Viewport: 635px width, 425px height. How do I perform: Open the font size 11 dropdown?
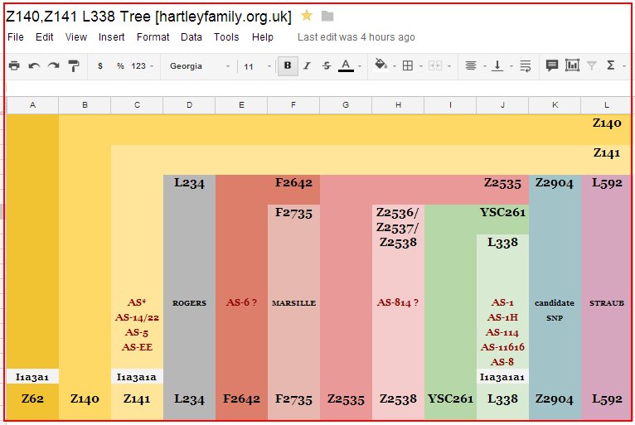(257, 66)
